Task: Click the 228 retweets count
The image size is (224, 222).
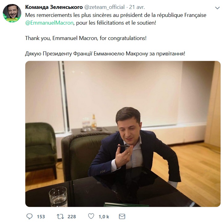Action: (72, 216)
